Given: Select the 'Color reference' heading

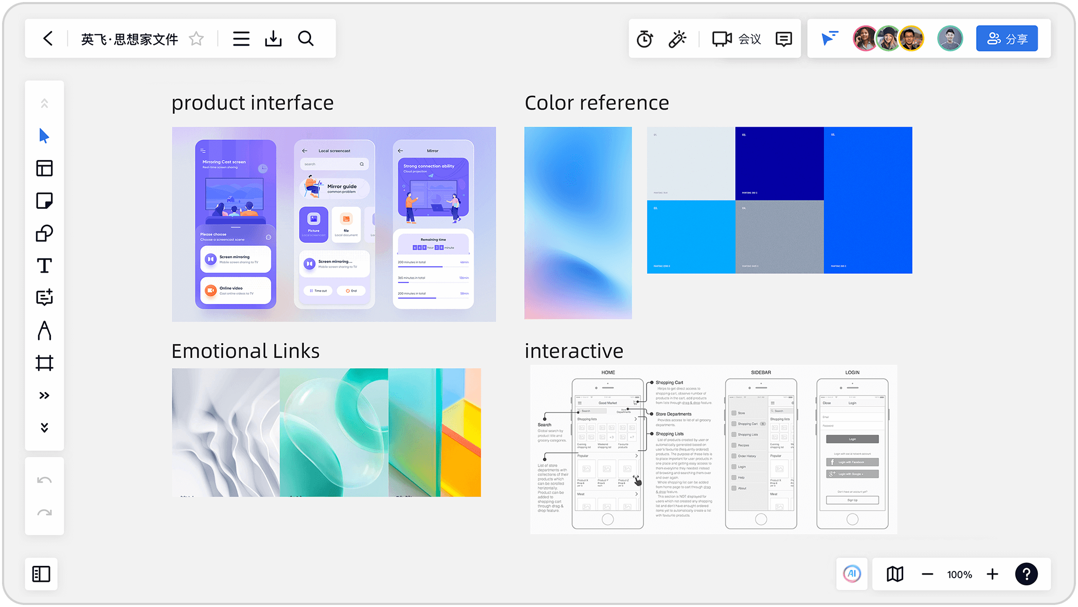Looking at the screenshot, I should [x=597, y=103].
